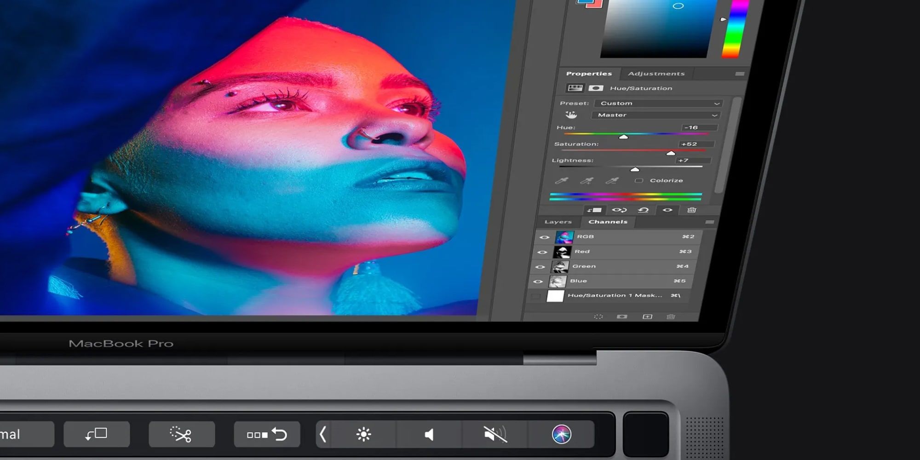Tap the history undo icon on Touch Bar
920x460 pixels.
[x=267, y=434]
